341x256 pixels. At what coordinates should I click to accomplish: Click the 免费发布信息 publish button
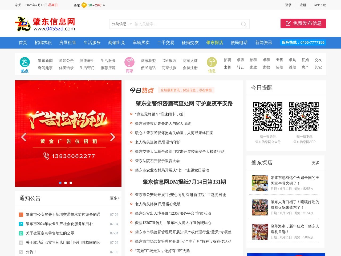[x=303, y=23]
